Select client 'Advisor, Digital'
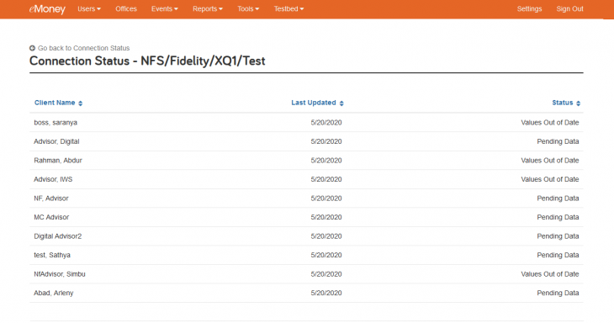This screenshot has height=323, width=614. tap(56, 141)
